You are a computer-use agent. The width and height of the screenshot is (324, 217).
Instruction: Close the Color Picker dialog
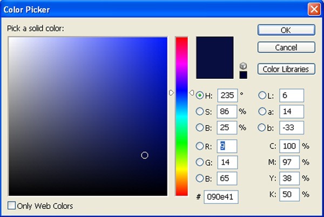(313, 9)
